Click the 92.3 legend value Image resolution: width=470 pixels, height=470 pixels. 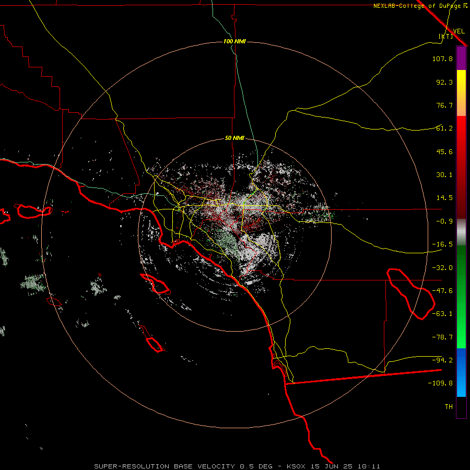tap(444, 82)
